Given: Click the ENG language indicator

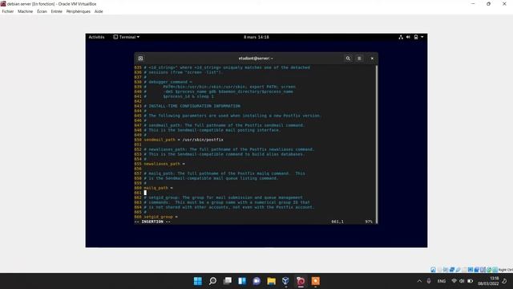Looking at the screenshot, I should coord(442,281).
